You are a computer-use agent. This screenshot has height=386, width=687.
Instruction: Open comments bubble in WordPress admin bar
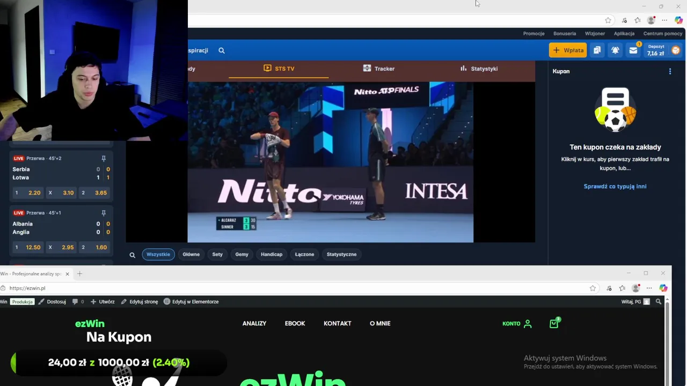(x=78, y=302)
